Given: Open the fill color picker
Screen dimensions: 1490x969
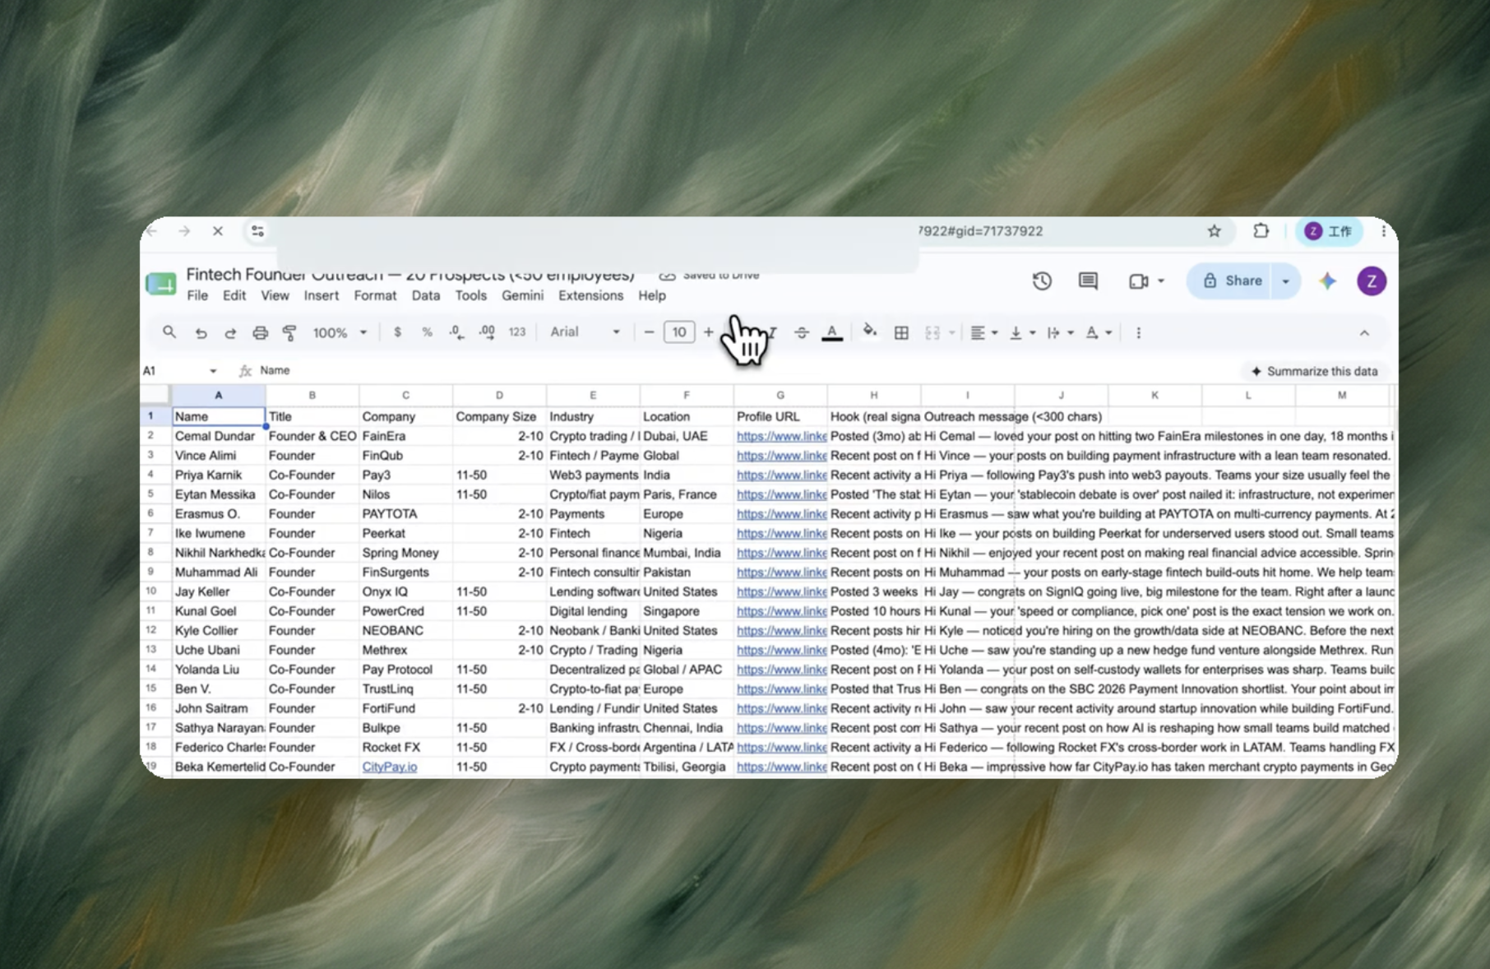Looking at the screenshot, I should [x=869, y=332].
